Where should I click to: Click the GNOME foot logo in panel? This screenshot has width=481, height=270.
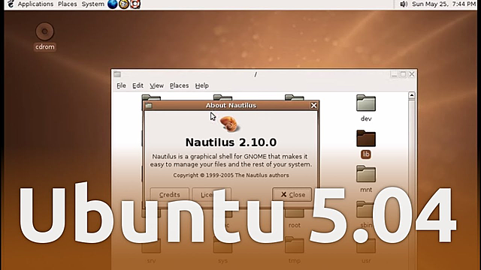click(x=11, y=4)
